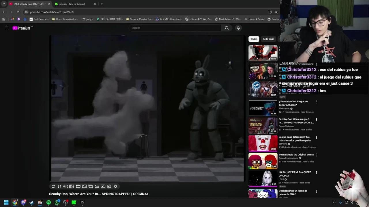
Task: Open Steam trophy 10:14 video thumbnail
Action: tap(263, 89)
